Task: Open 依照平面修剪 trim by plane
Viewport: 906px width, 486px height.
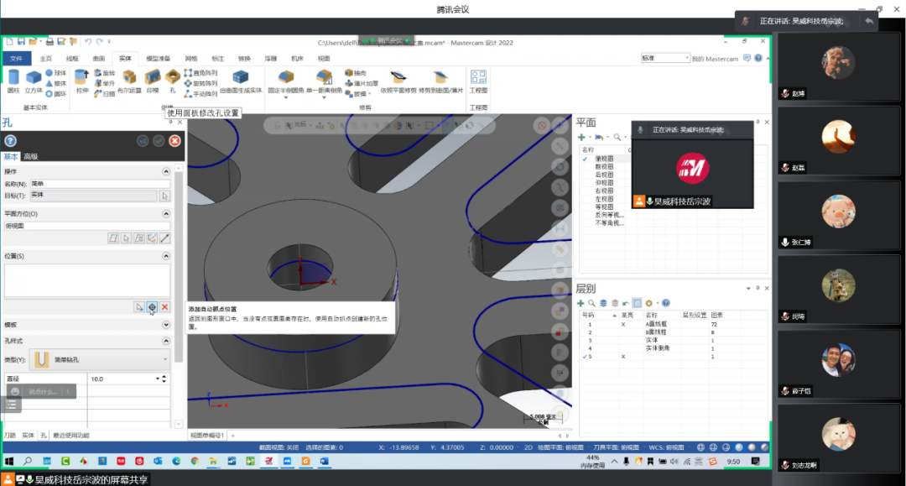Action: [x=398, y=81]
